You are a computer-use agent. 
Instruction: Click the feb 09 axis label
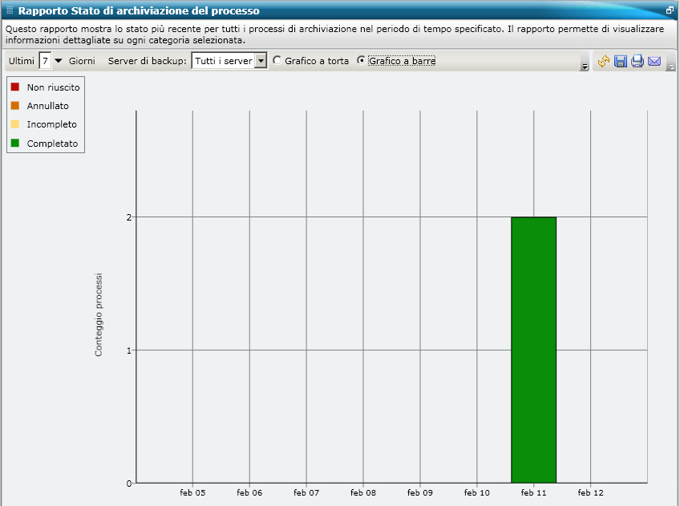[x=420, y=492]
